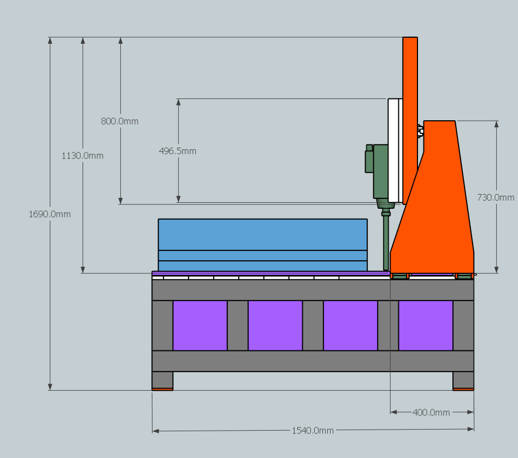Select the 1130.0mm dimension text
The width and height of the screenshot is (518, 458).
point(83,156)
